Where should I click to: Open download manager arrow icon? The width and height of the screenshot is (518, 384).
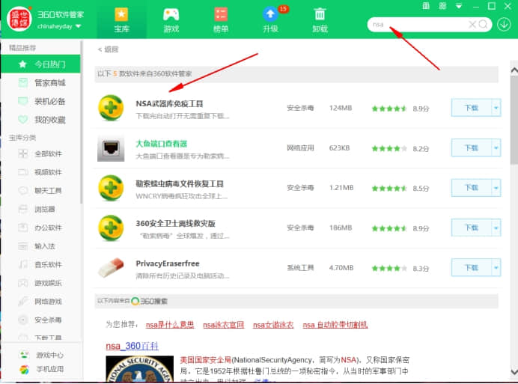(504, 24)
